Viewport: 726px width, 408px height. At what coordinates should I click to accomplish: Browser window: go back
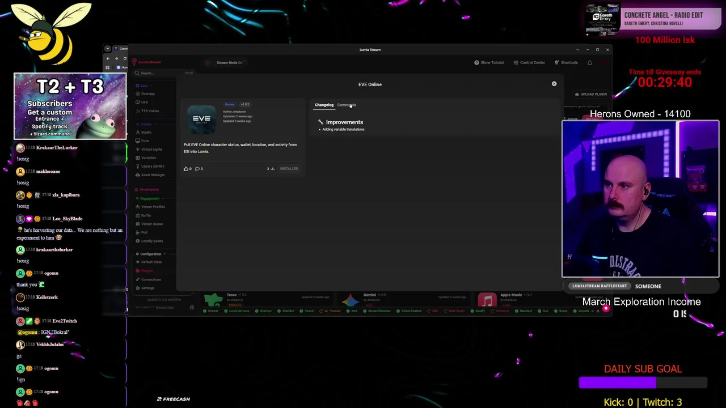[x=108, y=58]
